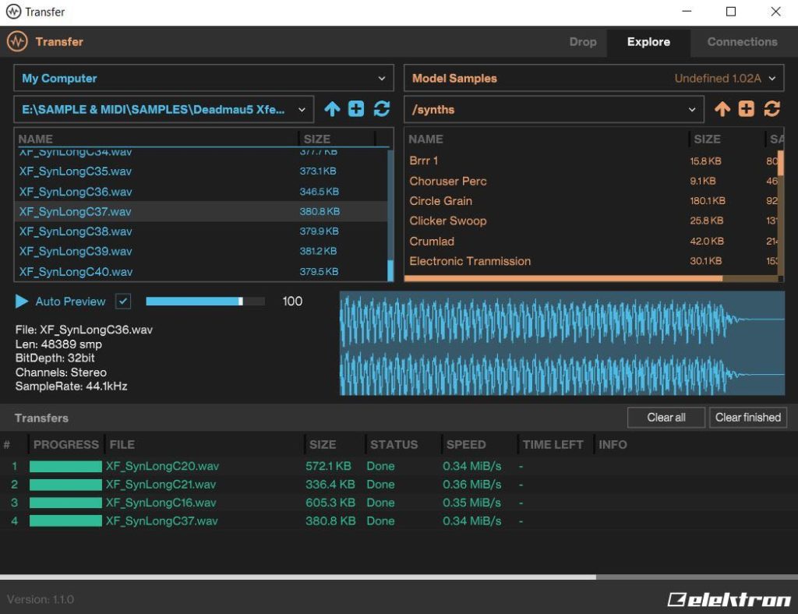The width and height of the screenshot is (798, 614).
Task: Sort computer files by NAME column
Action: [157, 139]
